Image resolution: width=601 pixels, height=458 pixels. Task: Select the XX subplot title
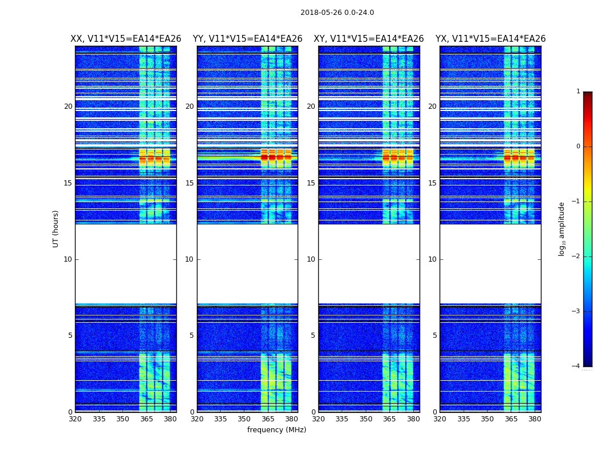125,39
